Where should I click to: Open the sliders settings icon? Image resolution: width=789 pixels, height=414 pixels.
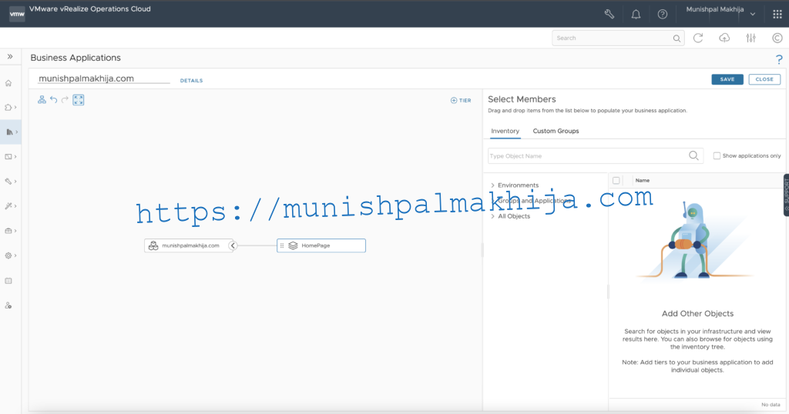[750, 38]
